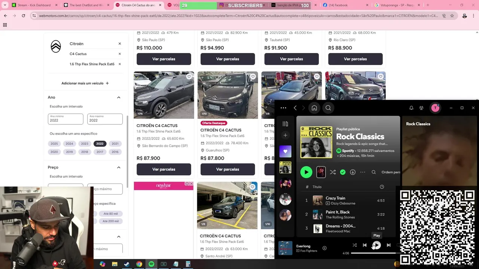Open the Ano mínimo 2022 dropdown

65,119
